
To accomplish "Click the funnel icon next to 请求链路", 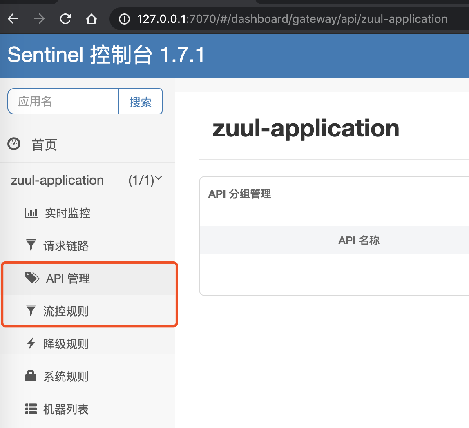I will click(31, 245).
